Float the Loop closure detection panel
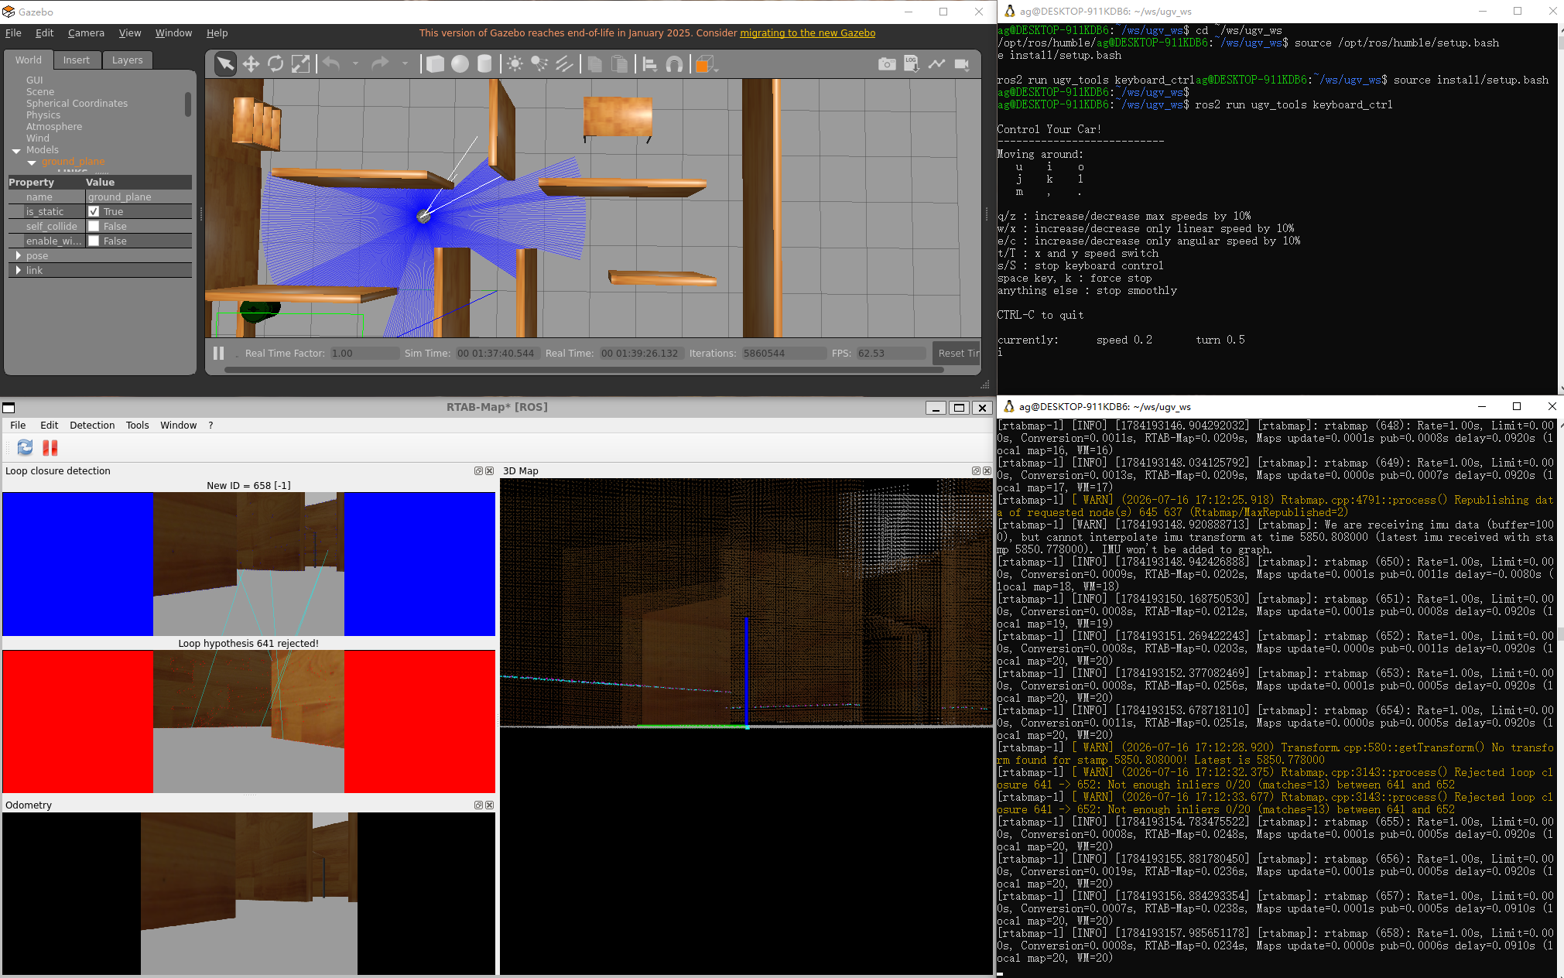The width and height of the screenshot is (1564, 978). point(478,470)
